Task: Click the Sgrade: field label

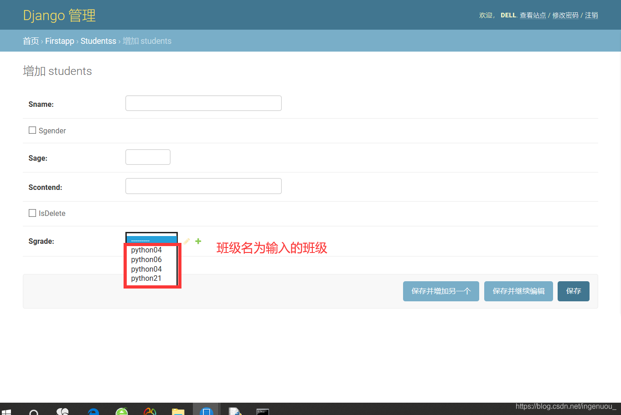Action: (41, 241)
